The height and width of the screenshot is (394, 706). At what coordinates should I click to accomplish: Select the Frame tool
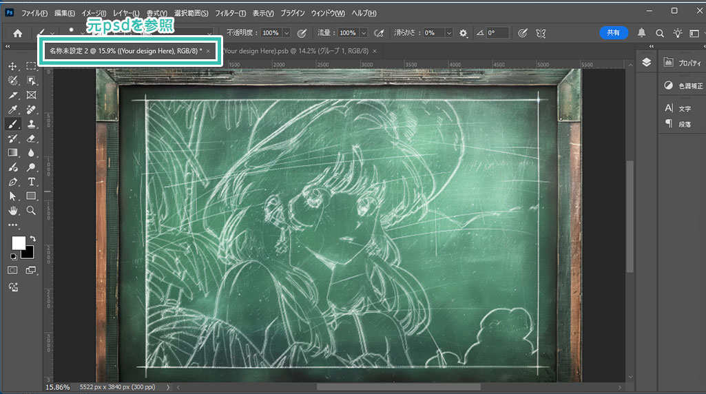(x=31, y=95)
